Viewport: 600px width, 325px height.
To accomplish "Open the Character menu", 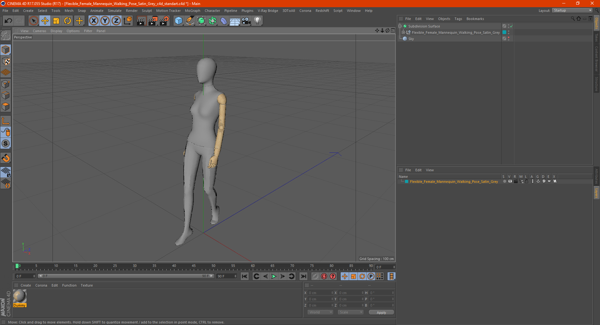I will 212,11.
